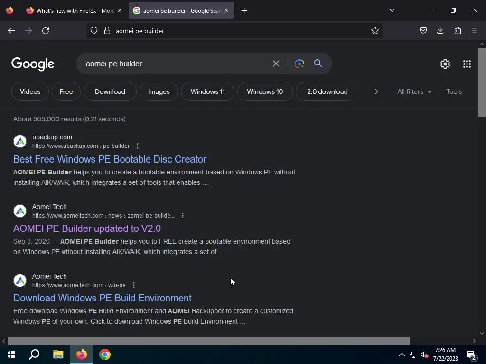The width and height of the screenshot is (486, 364).
Task: Open File Explorer from the taskbar
Action: 58,355
